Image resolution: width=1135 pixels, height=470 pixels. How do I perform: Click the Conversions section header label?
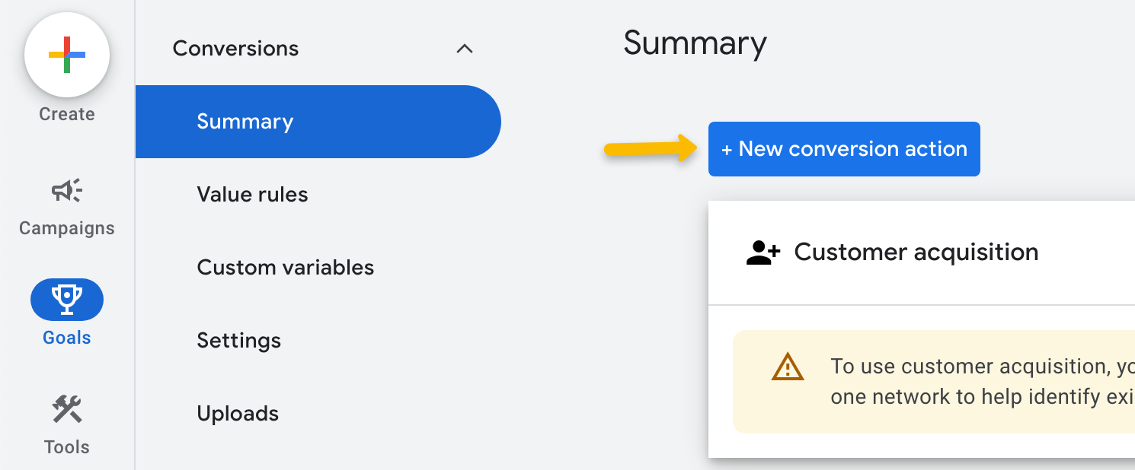click(x=235, y=49)
